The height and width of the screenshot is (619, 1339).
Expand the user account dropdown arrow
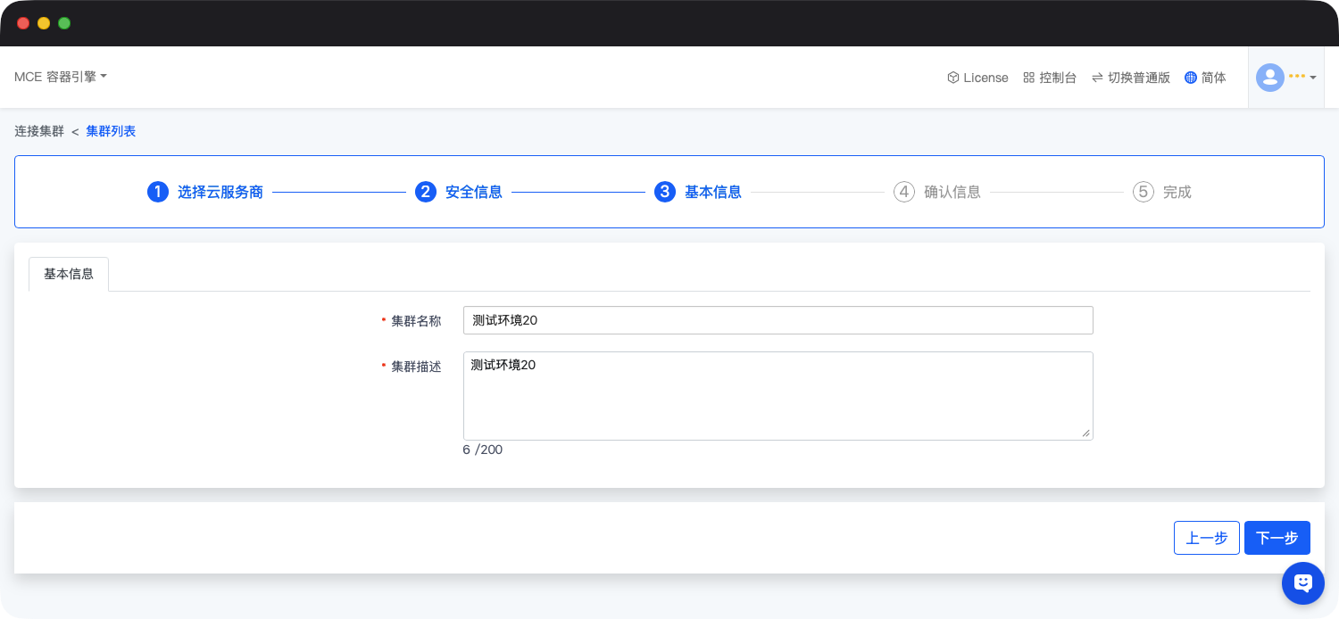(1312, 78)
